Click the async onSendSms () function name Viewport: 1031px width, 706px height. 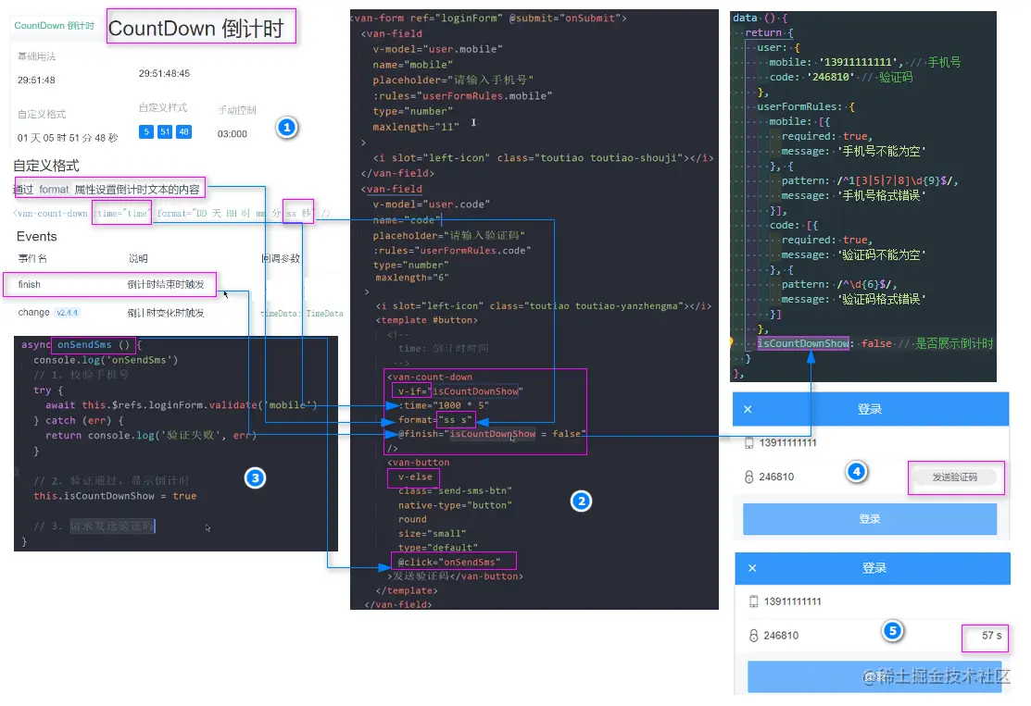94,345
